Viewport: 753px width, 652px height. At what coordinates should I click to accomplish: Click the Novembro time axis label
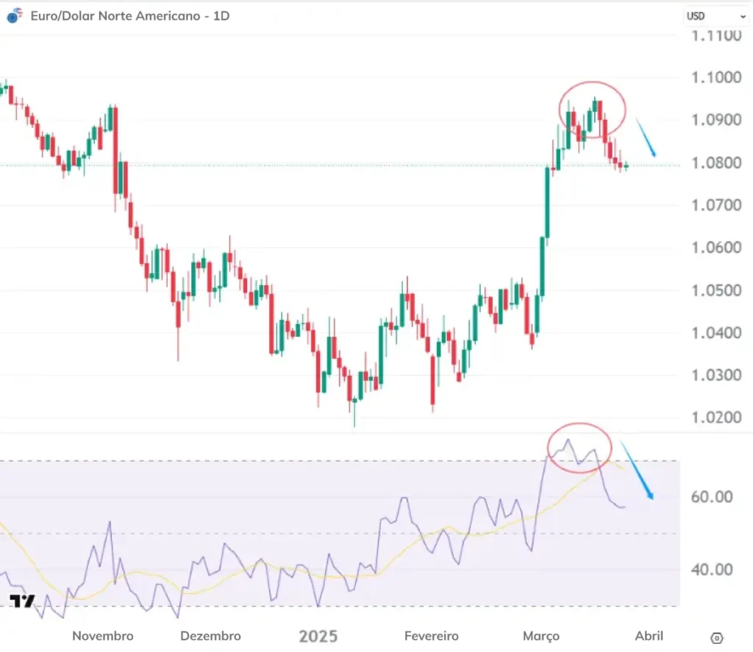[x=103, y=636]
